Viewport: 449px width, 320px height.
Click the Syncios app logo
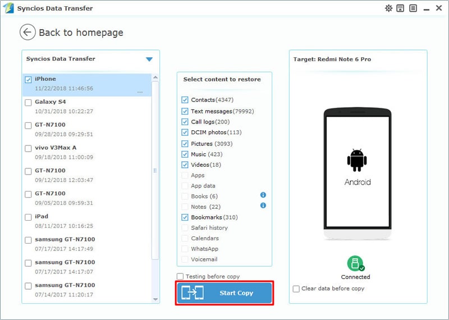pos(8,8)
